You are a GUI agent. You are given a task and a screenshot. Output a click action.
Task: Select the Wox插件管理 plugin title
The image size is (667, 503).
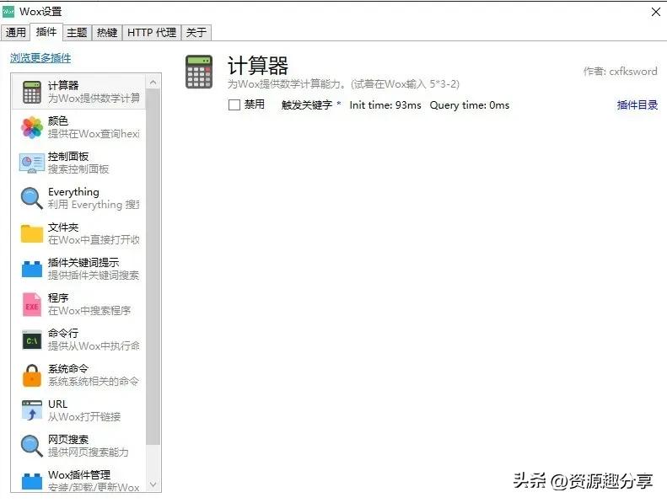79,474
